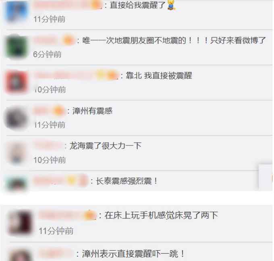Click avatar beside "直接给我震醒了" comment
This screenshot has height=261, width=274.
tap(17, 11)
